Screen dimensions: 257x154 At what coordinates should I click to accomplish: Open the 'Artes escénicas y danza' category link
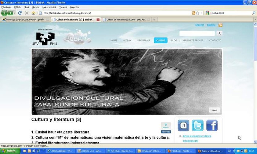tap(197, 139)
